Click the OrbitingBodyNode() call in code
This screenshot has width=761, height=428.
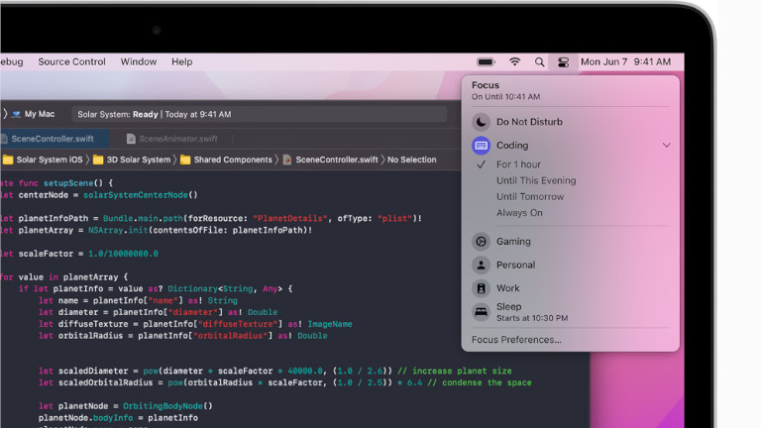coord(167,406)
